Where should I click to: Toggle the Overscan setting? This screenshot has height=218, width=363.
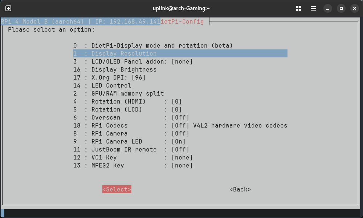(x=131, y=118)
